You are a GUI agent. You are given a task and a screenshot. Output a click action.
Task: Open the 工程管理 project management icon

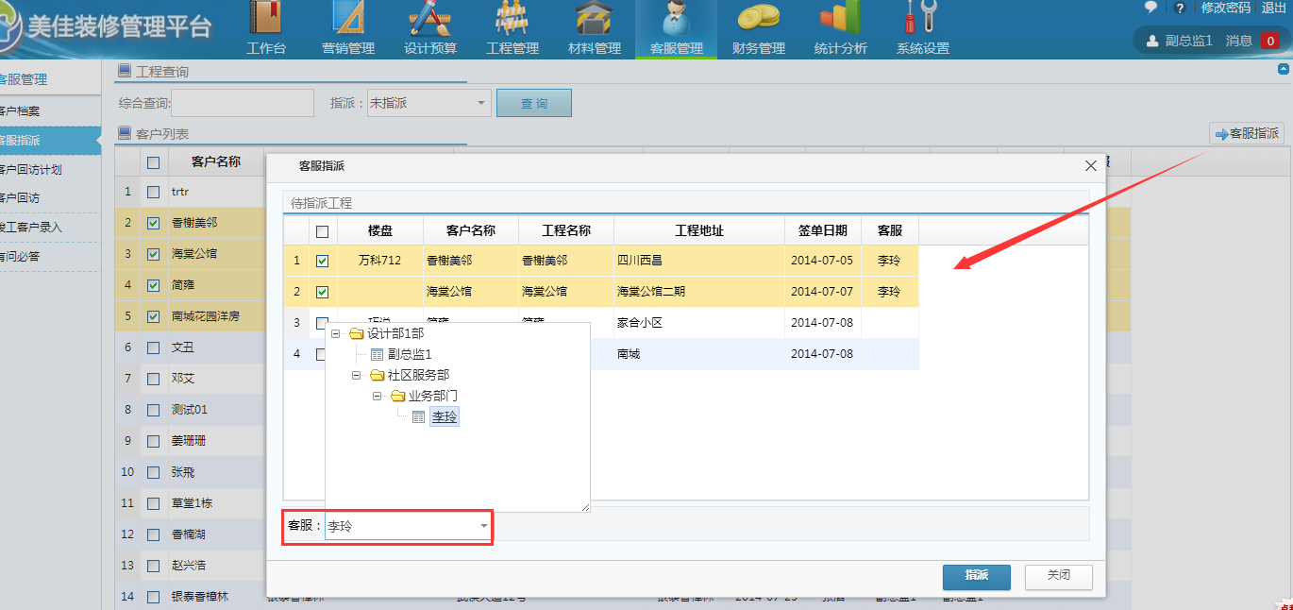point(512,19)
